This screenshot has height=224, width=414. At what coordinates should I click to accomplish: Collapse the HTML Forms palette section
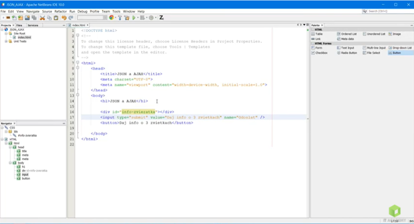[312, 44]
